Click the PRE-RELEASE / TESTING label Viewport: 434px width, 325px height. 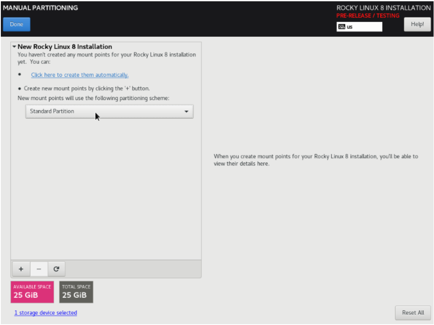coord(368,16)
